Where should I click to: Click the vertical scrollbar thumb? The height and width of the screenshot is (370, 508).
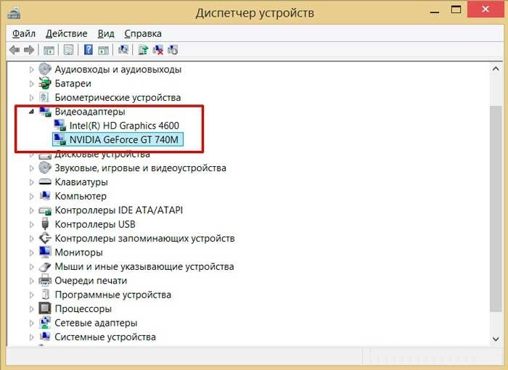point(496,209)
